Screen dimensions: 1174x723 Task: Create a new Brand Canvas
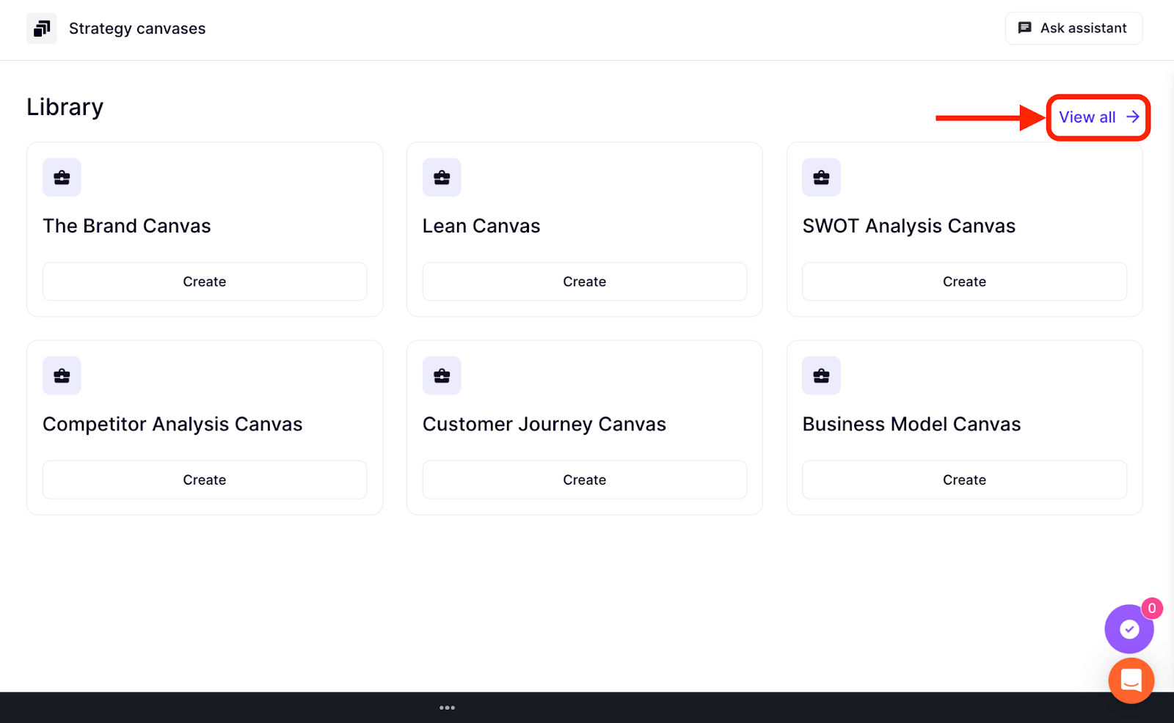205,282
